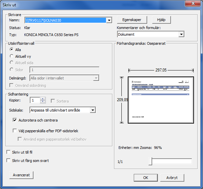Cancel with the Avbryt button
The image size is (203, 189).
click(172, 178)
